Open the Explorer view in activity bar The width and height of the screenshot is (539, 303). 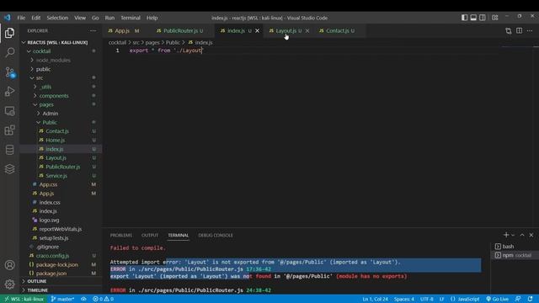pyautogui.click(x=9, y=33)
